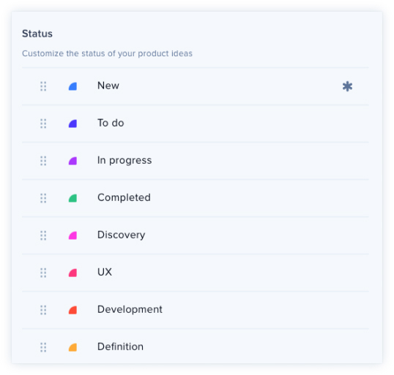Viewport: 394px width, 375px height.
Task: Click the drag handle beside New status
Action: click(43, 86)
